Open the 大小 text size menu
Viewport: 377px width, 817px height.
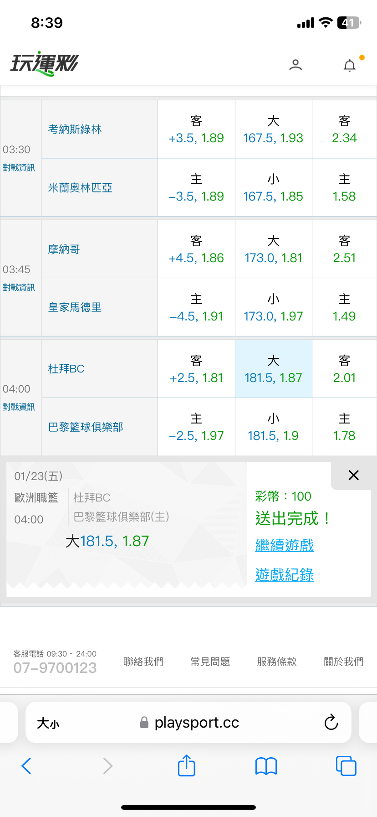coord(48,723)
